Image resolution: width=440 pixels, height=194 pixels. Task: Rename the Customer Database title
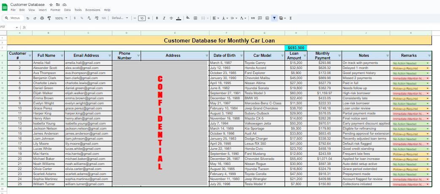click(27, 5)
